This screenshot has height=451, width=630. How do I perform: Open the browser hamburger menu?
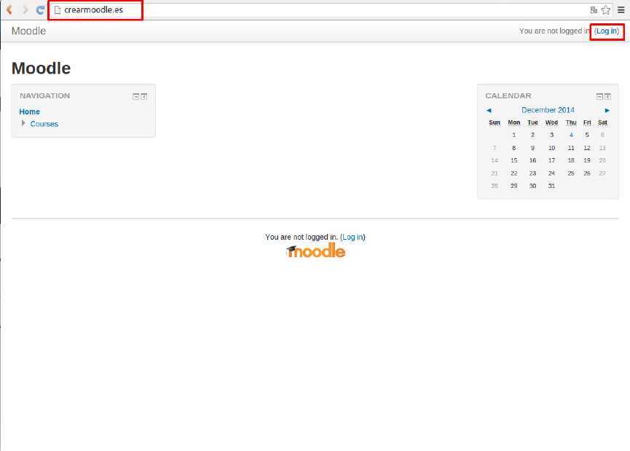point(621,10)
